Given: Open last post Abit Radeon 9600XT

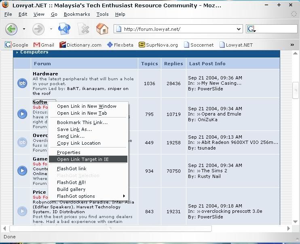Looking at the screenshot, I should pos(240,142).
